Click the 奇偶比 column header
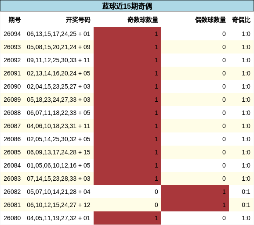254x225 pixels. coord(241,20)
